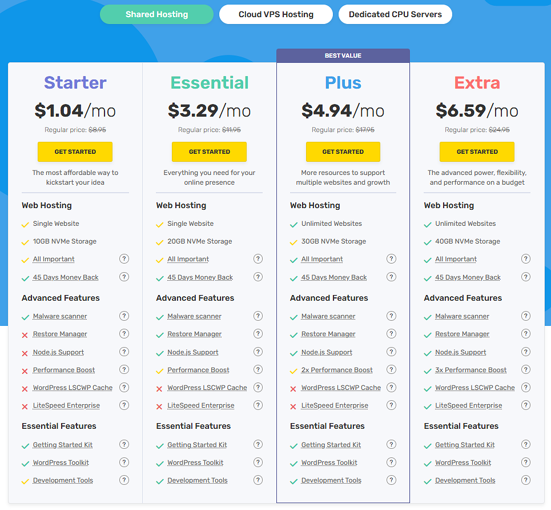Open help for LiteSpeed Enterprise in Extra plan
This screenshot has height=510, width=551.
point(525,405)
